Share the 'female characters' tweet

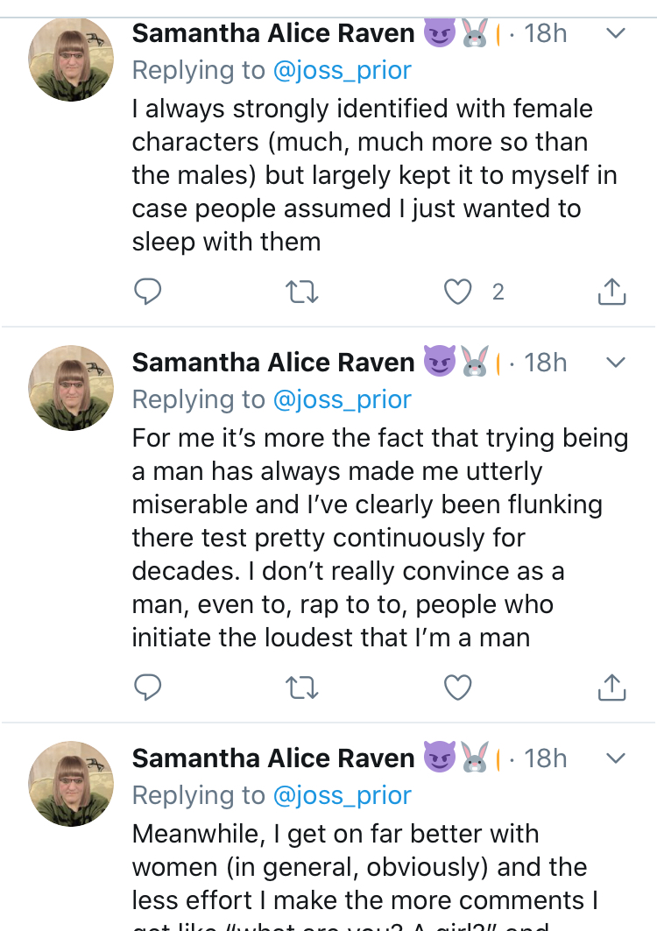(x=611, y=292)
